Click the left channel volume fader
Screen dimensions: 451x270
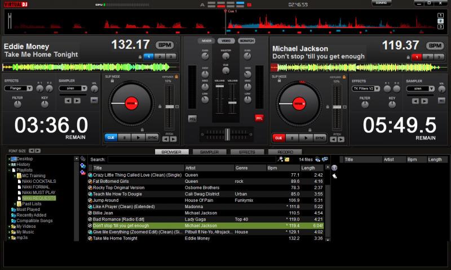click(x=219, y=86)
